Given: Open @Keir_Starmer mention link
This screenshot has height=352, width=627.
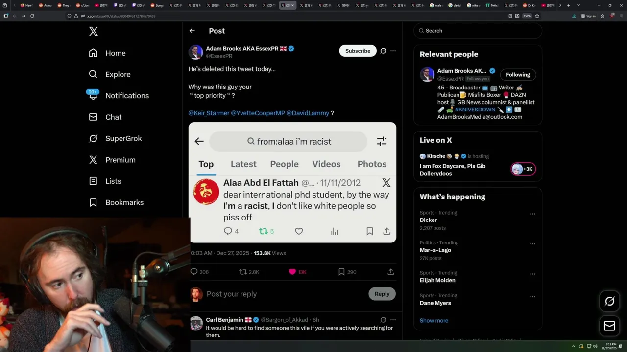Looking at the screenshot, I should [209, 113].
